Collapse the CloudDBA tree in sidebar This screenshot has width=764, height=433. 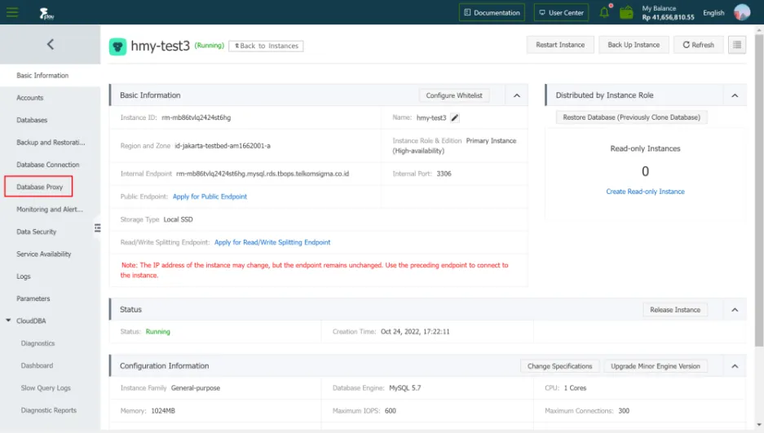pyautogui.click(x=8, y=321)
